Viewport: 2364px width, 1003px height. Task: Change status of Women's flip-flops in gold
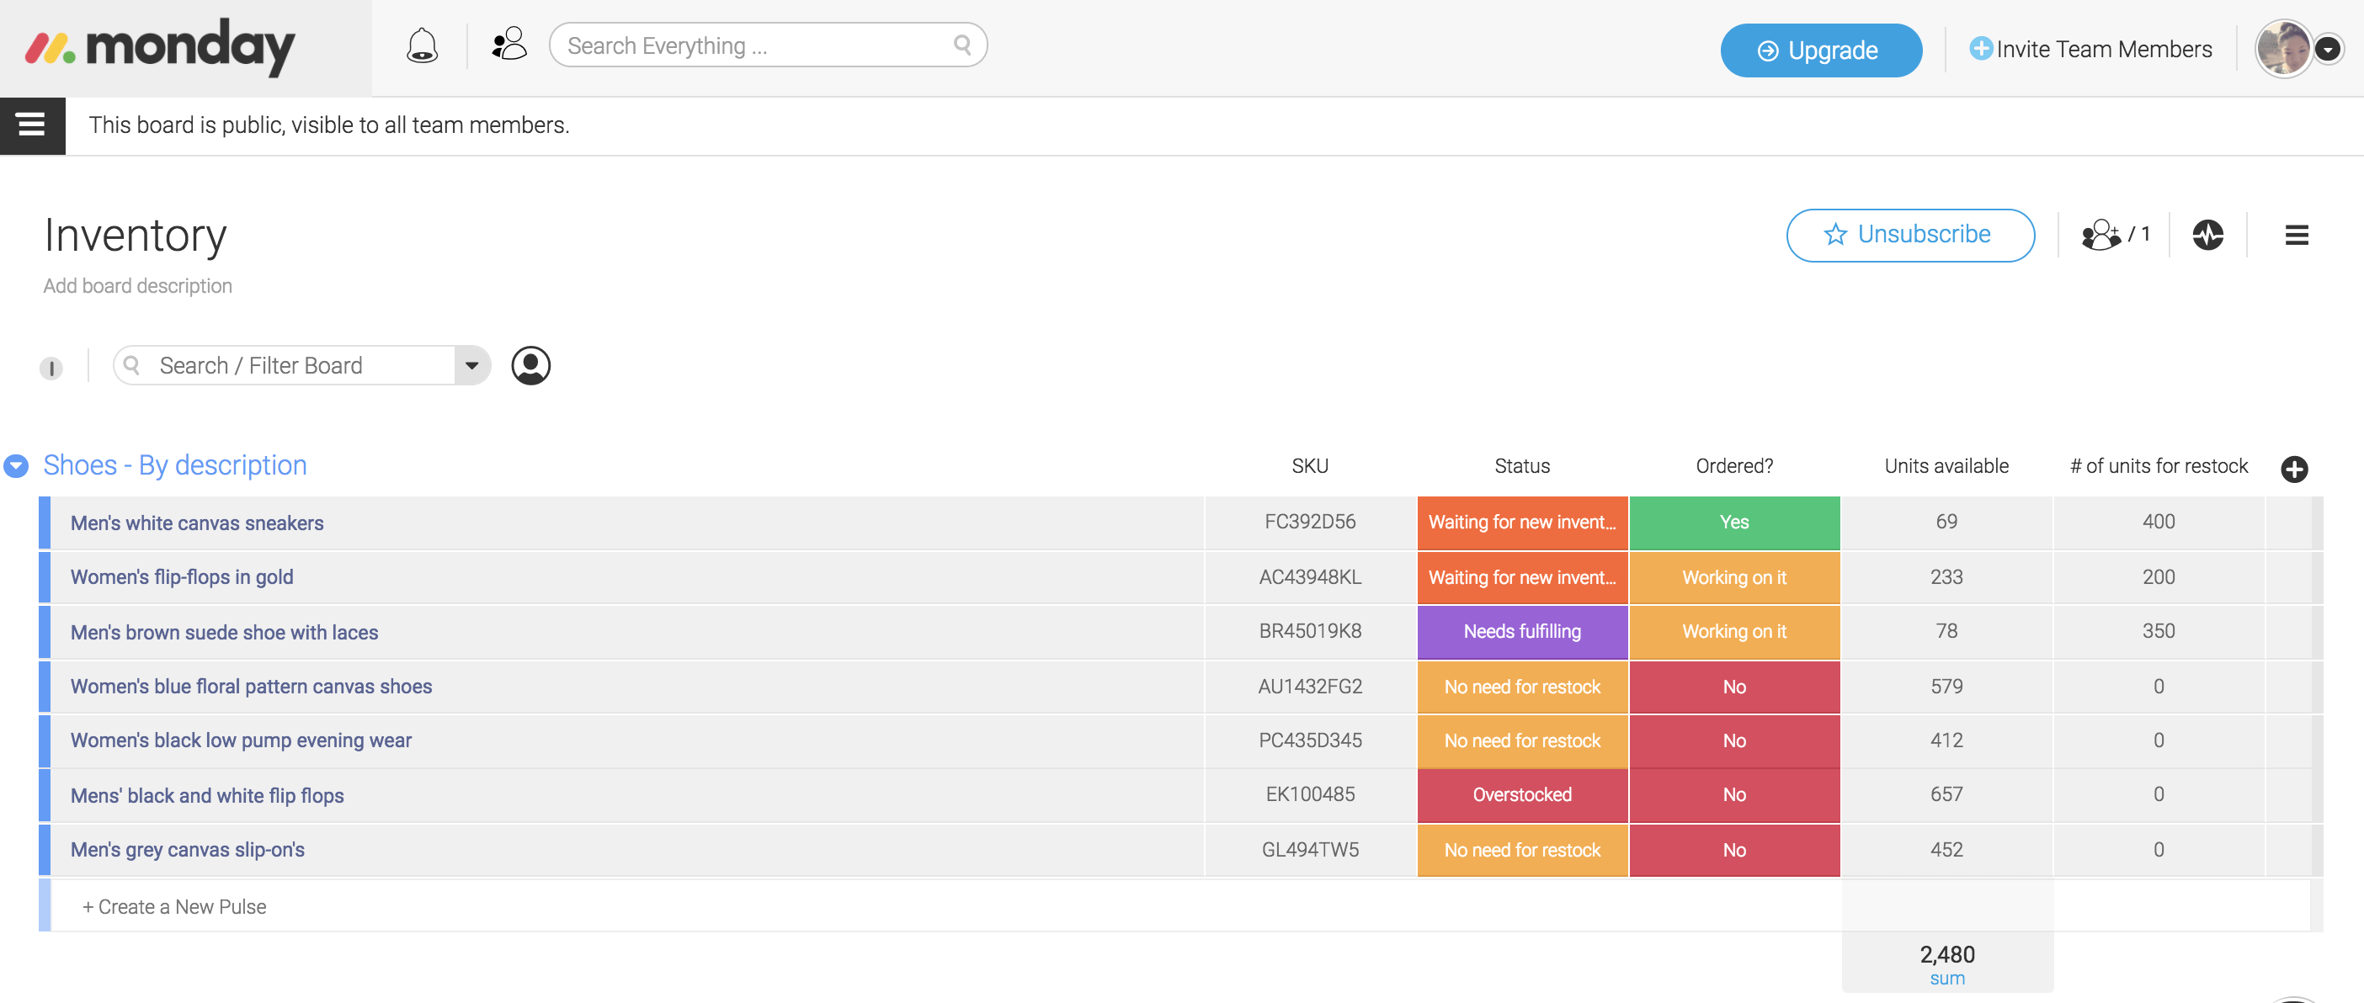(x=1521, y=577)
